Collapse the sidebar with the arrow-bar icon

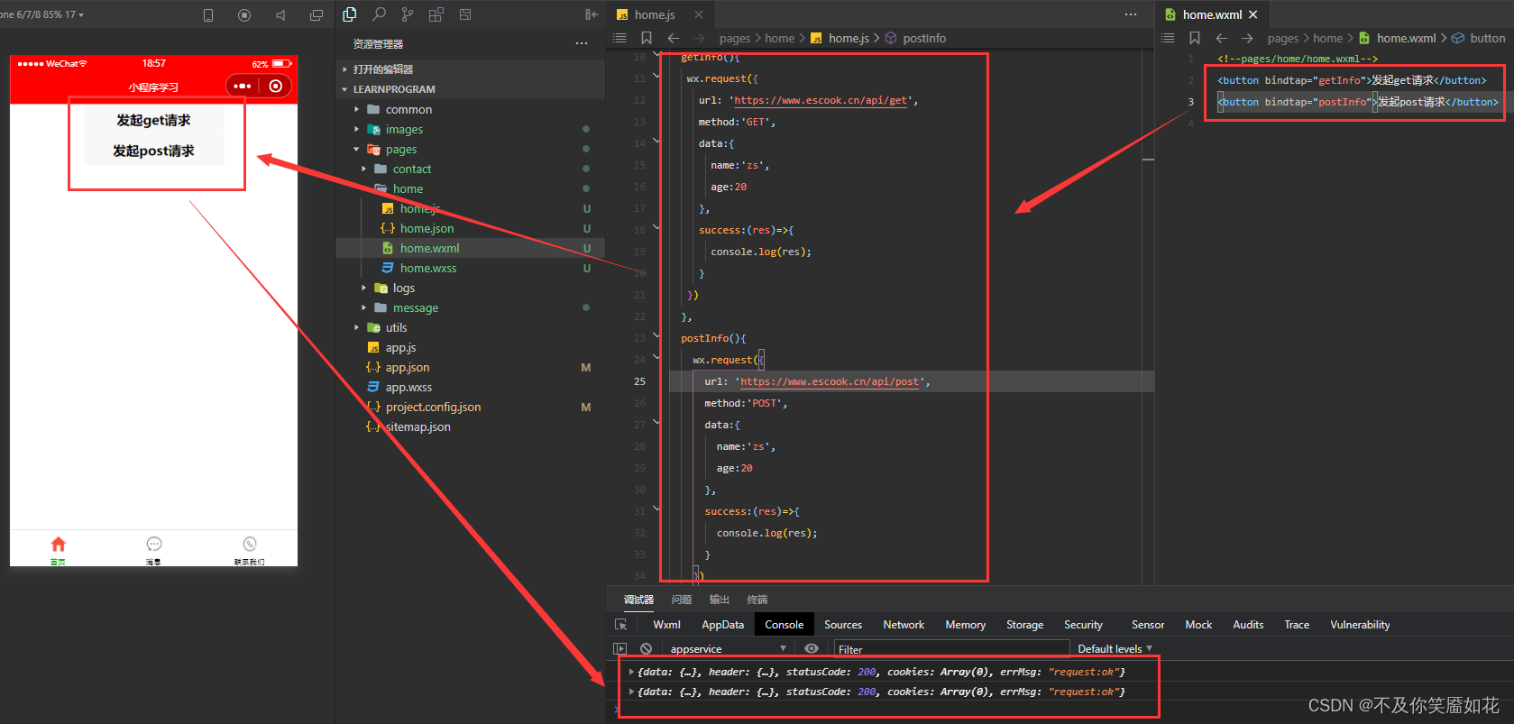[592, 14]
